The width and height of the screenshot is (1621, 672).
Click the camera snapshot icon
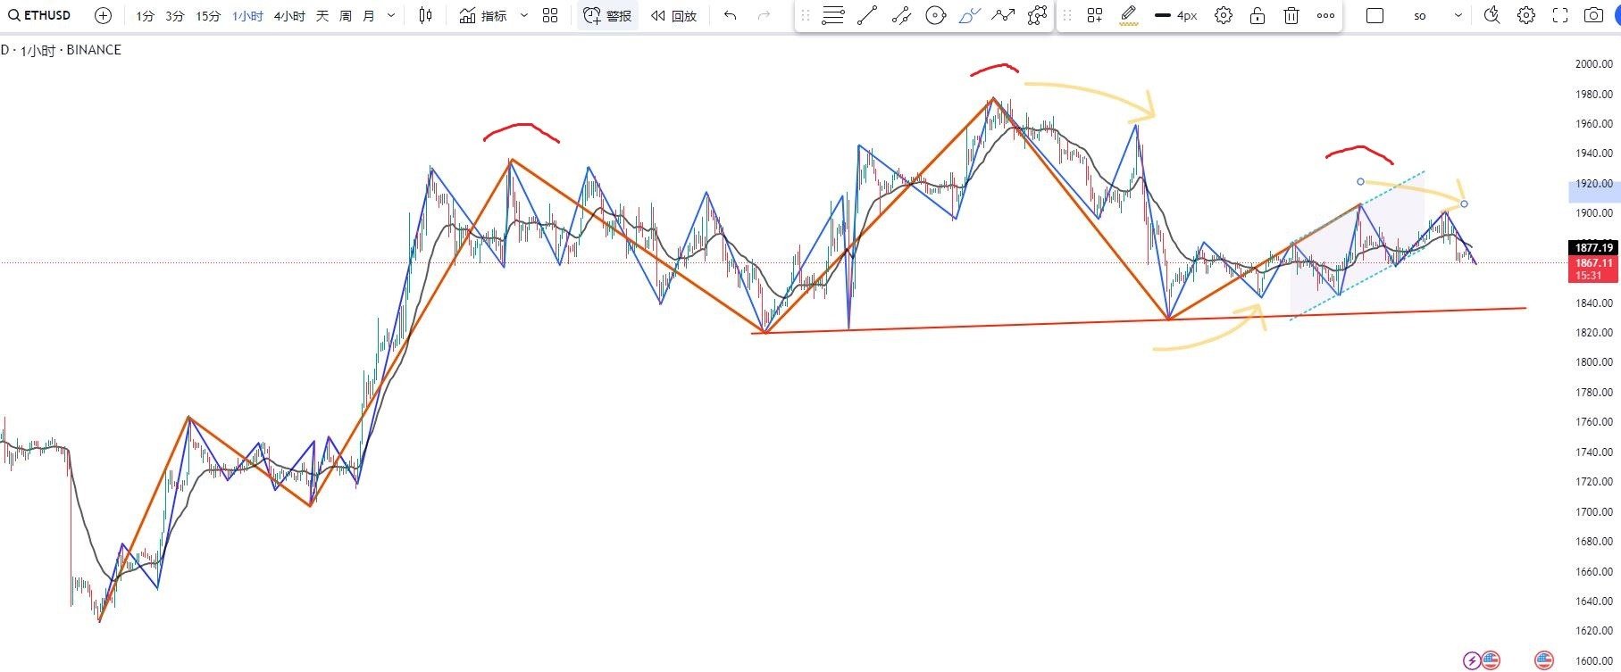pyautogui.click(x=1593, y=15)
